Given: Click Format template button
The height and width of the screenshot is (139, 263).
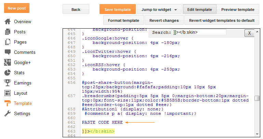Looking at the screenshot, I should [x=123, y=20].
